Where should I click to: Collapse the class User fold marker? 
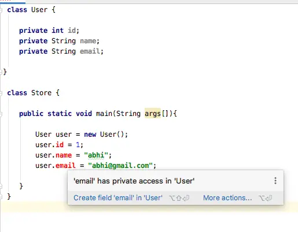point(1,10)
